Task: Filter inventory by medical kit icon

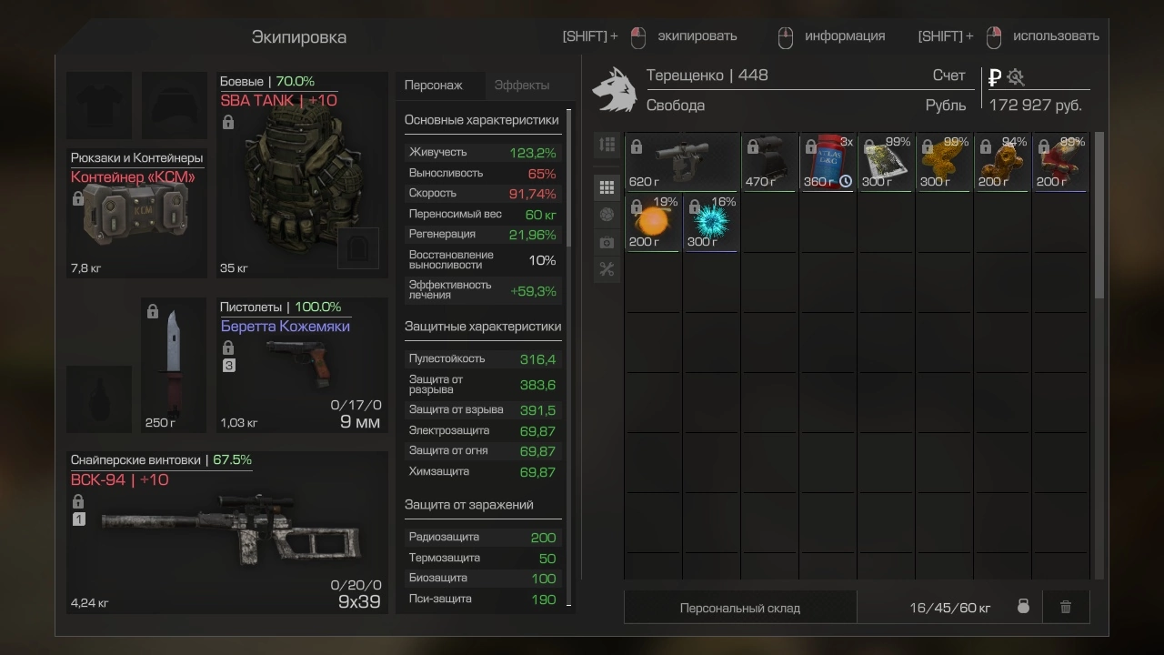Action: [607, 242]
